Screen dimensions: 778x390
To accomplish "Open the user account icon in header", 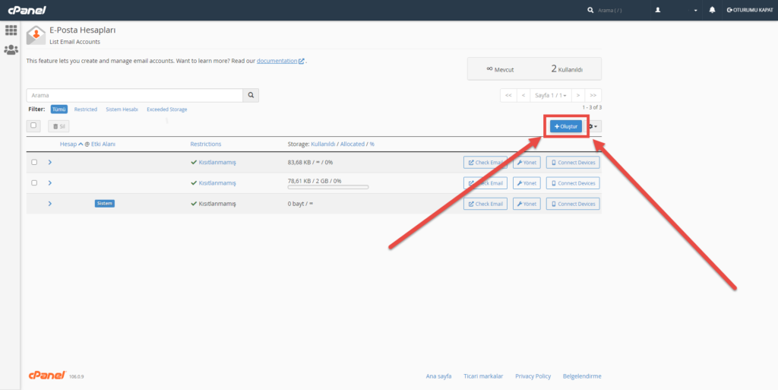I will coord(658,10).
